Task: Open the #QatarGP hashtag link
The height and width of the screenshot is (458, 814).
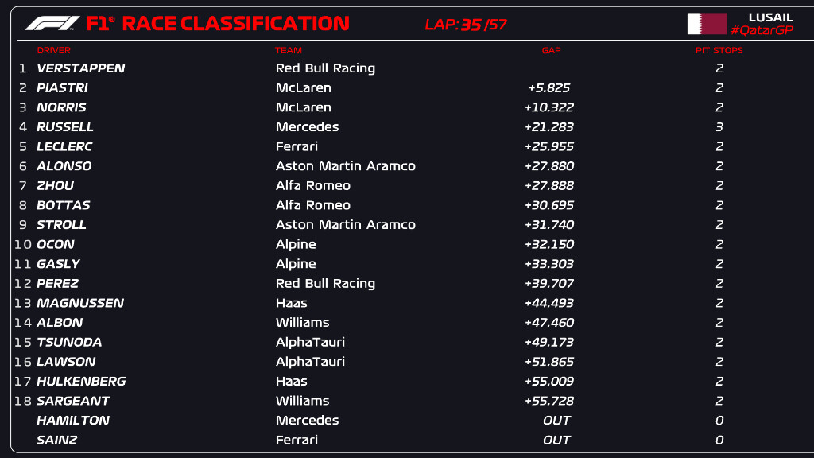Action: point(762,30)
